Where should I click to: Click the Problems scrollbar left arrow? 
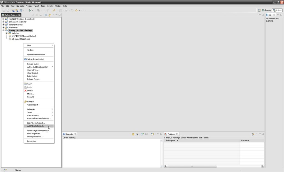(166, 166)
